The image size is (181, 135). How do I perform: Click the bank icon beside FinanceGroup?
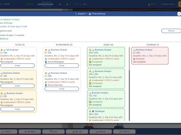tap(90, 14)
